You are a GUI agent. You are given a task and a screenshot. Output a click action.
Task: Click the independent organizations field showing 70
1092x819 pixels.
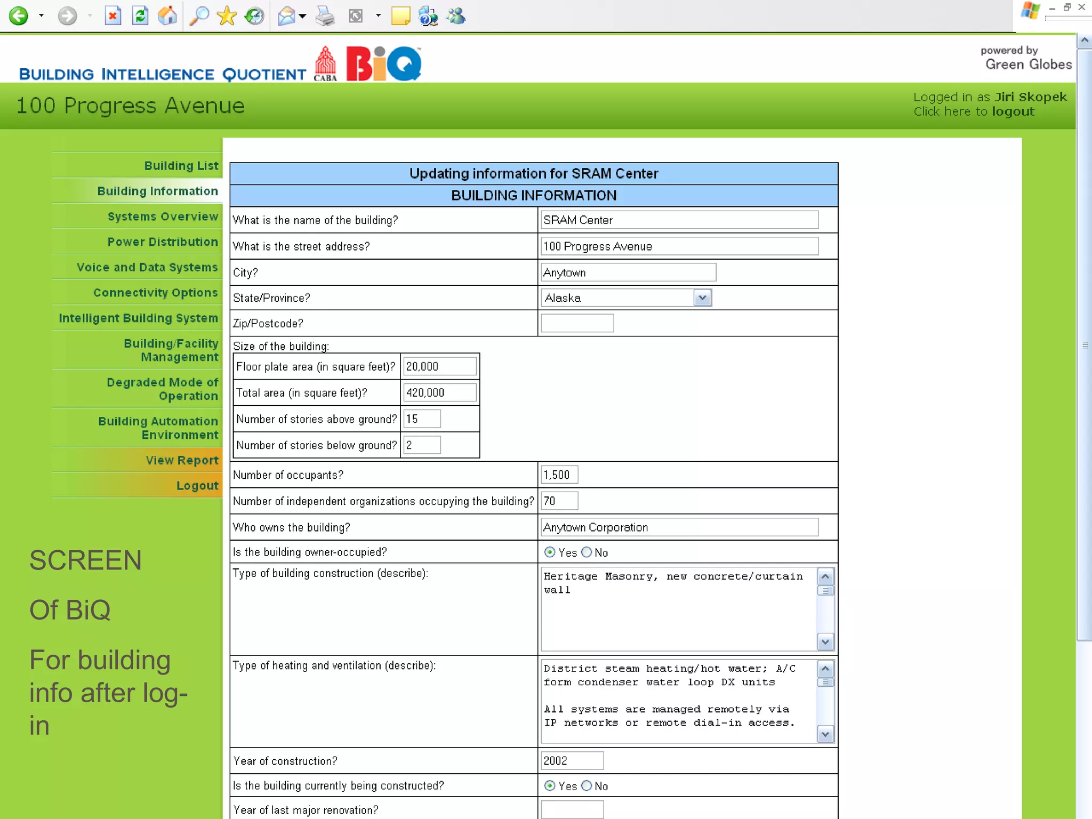pos(559,501)
